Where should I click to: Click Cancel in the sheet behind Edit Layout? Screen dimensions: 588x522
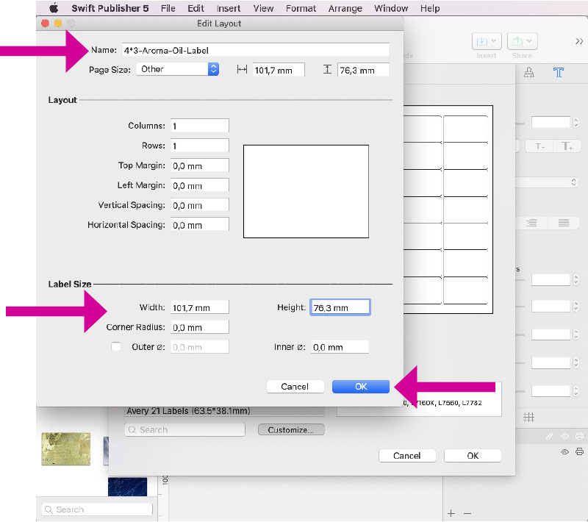pyautogui.click(x=407, y=456)
